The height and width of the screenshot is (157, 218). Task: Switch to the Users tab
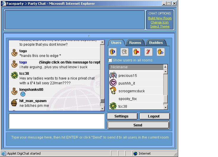(x=116, y=43)
